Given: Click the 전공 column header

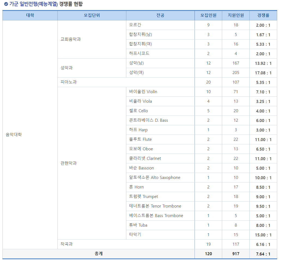Looking at the screenshot, I should [x=160, y=15].
